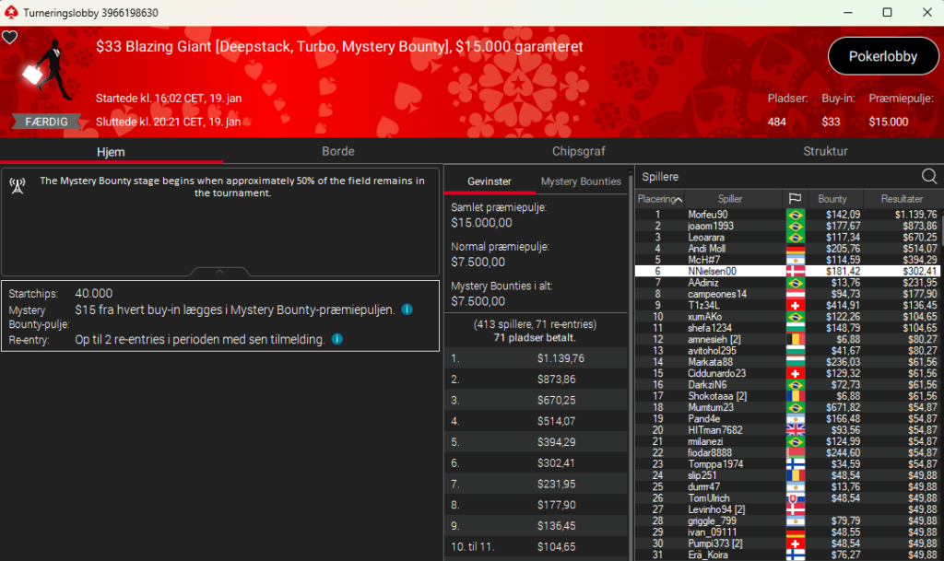944x561 pixels.
Task: Sort players by Placering column
Action: (x=658, y=199)
